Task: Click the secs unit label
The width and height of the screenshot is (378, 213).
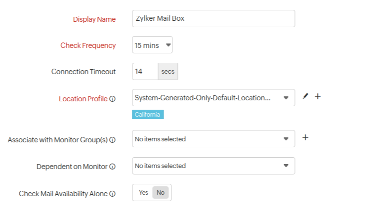Action: pyautogui.click(x=168, y=72)
